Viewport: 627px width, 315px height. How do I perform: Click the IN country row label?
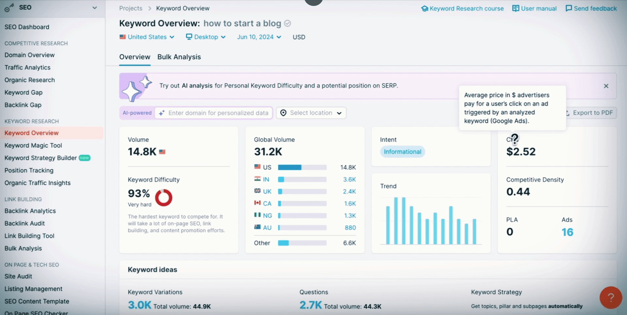coord(266,180)
